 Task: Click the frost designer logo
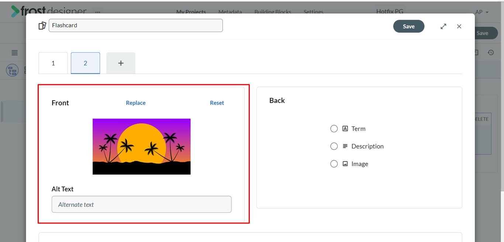pyautogui.click(x=49, y=11)
